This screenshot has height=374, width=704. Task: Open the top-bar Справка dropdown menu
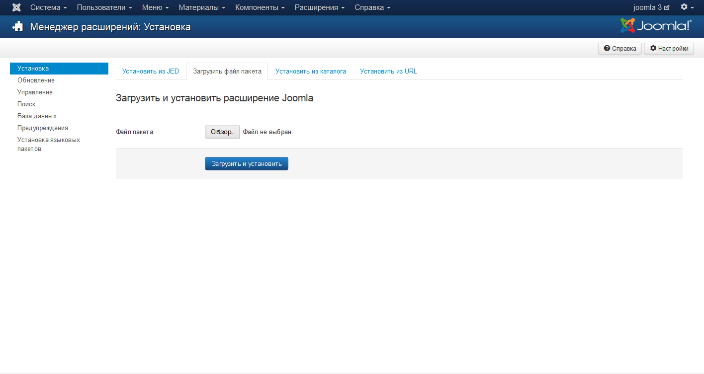372,7
